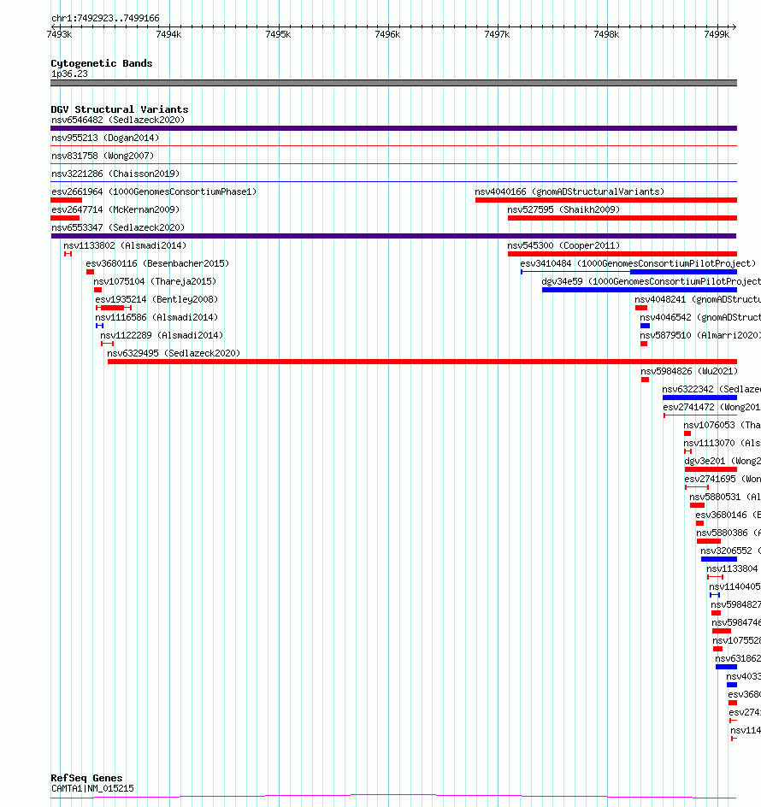The image size is (761, 807).
Task: Click the red nsv4040166 variant bar
Action: [606, 200]
